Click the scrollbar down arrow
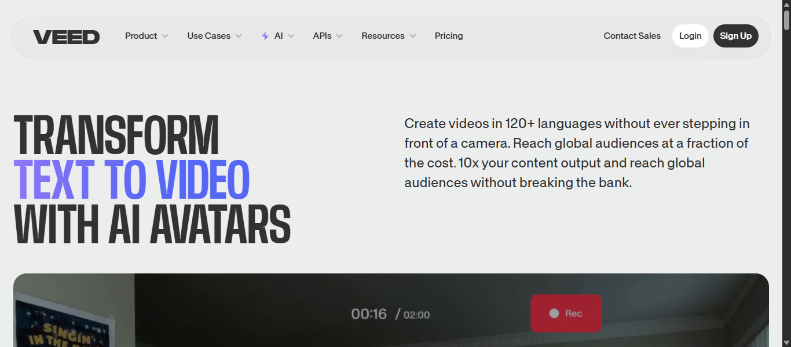The height and width of the screenshot is (347, 791). pos(786,342)
